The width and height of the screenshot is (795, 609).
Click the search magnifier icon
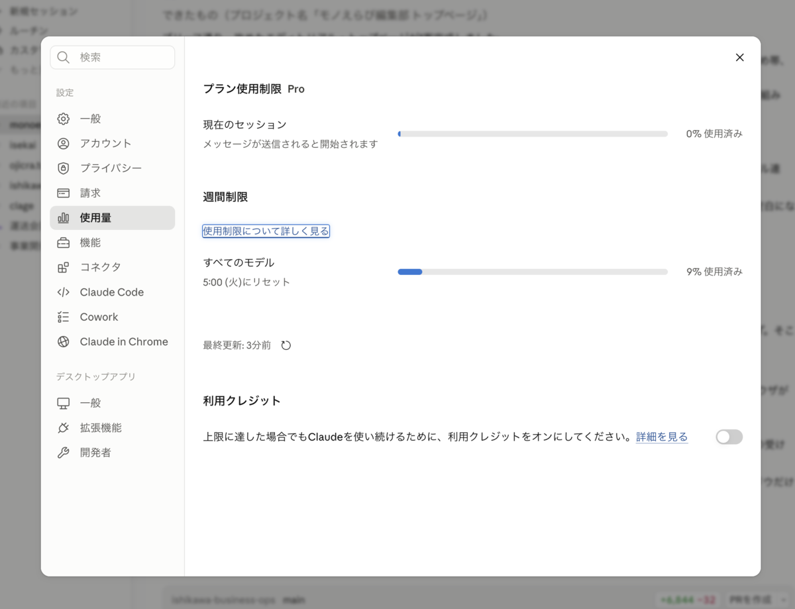[64, 58]
